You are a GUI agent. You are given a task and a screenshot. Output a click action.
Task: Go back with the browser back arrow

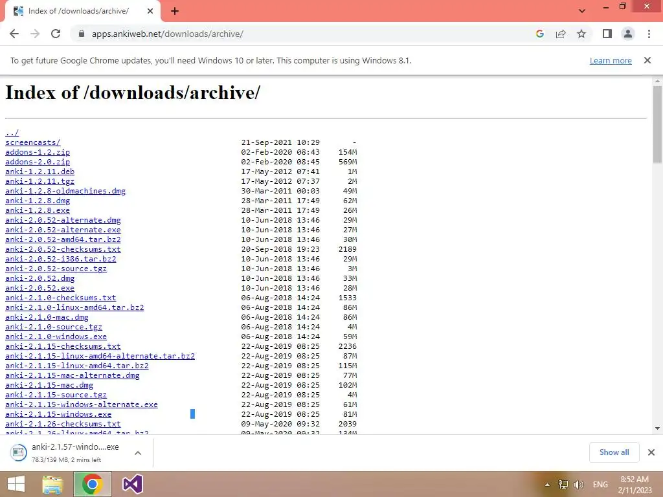click(x=14, y=34)
